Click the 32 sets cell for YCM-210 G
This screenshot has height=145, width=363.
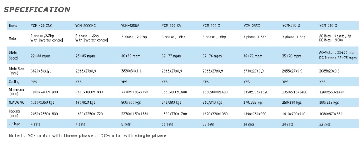click(325, 124)
